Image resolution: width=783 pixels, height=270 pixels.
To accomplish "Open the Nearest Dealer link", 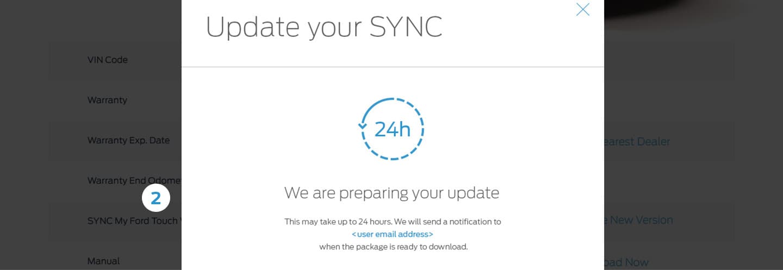I will [637, 142].
